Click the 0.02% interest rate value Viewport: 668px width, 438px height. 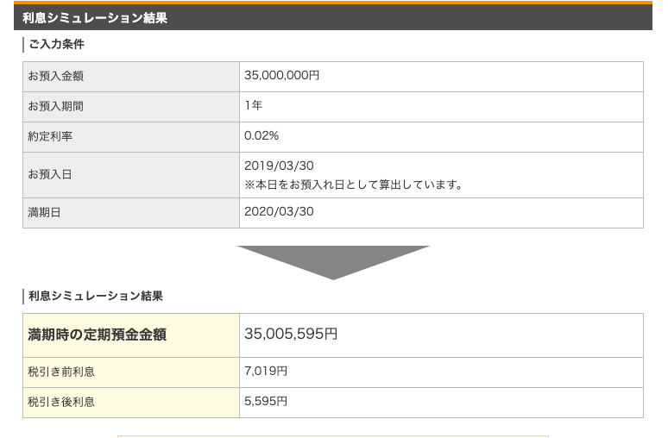pyautogui.click(x=262, y=136)
